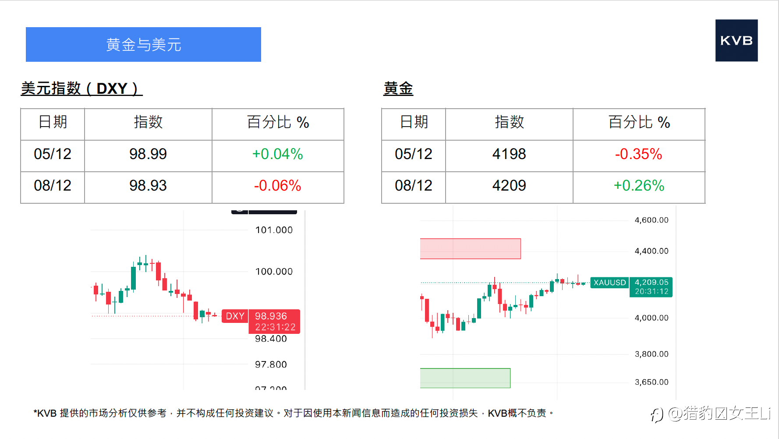Click the green support zone on the gold chart

tap(465, 378)
